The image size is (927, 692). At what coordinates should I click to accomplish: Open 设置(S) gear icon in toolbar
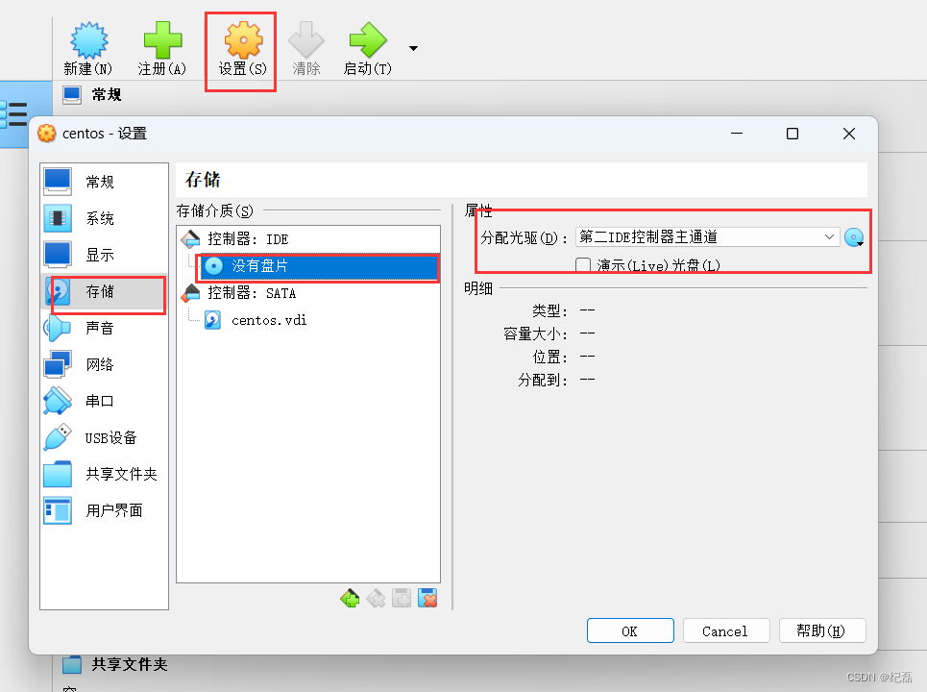point(243,40)
